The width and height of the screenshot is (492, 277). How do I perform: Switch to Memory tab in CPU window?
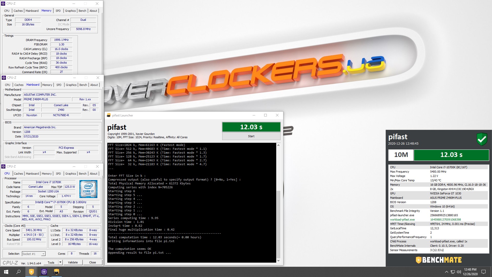tap(47, 174)
